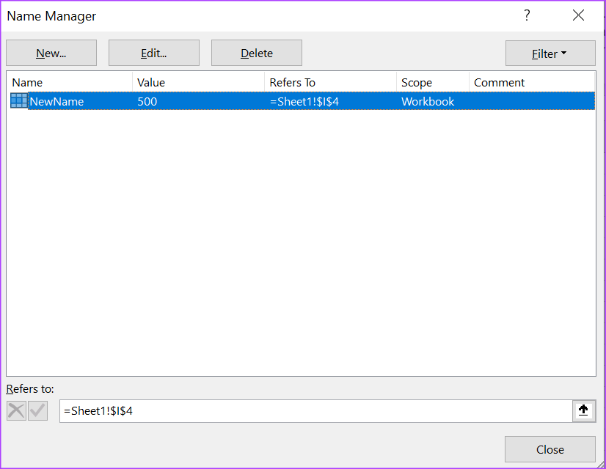This screenshot has height=469, width=606.
Task: Sort by the Refers To column header
Action: (x=330, y=82)
